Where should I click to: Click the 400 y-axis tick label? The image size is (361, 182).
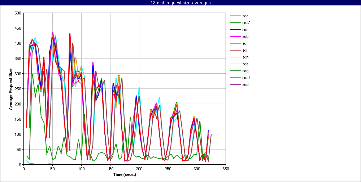(x=18, y=43)
